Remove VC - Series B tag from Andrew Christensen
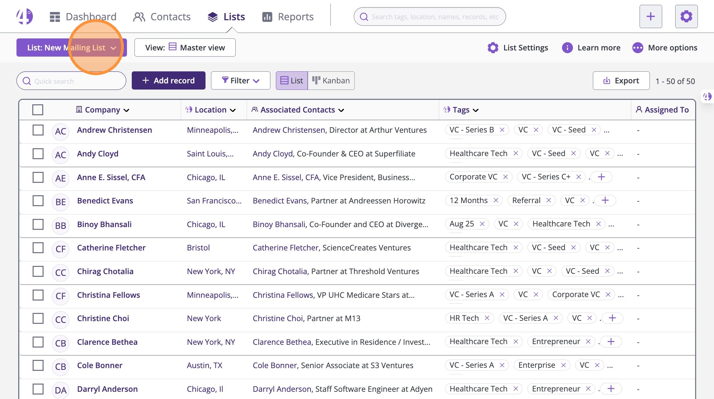This screenshot has width=714, height=399. tap(502, 130)
